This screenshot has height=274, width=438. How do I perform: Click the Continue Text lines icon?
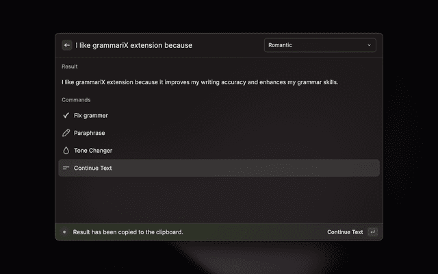pyautogui.click(x=66, y=168)
